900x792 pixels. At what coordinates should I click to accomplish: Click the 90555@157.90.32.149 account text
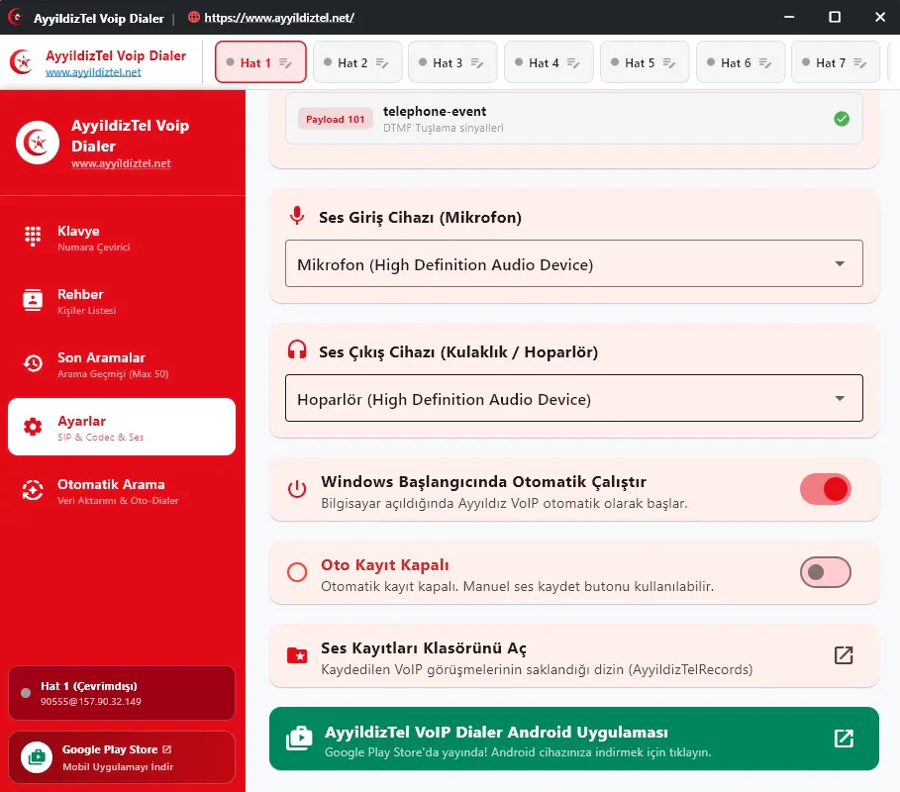tap(91, 701)
